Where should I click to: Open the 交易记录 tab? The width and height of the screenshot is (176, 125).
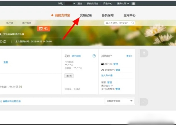[x=86, y=15]
